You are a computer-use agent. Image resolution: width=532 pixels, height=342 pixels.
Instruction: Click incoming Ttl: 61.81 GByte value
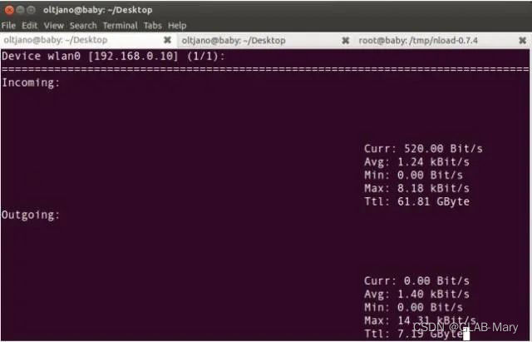point(417,201)
